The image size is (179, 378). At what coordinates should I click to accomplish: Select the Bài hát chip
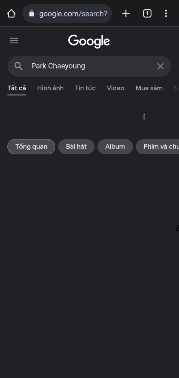76,147
